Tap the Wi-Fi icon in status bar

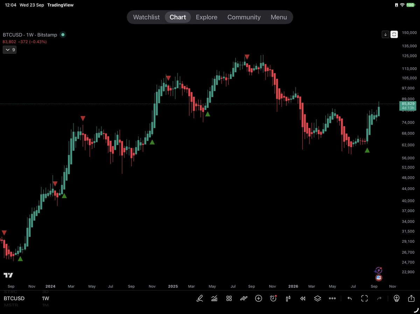[x=401, y=5]
